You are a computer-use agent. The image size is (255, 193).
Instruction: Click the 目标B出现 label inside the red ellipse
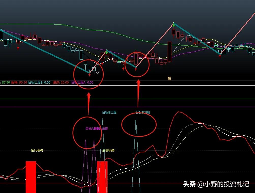click(143, 112)
